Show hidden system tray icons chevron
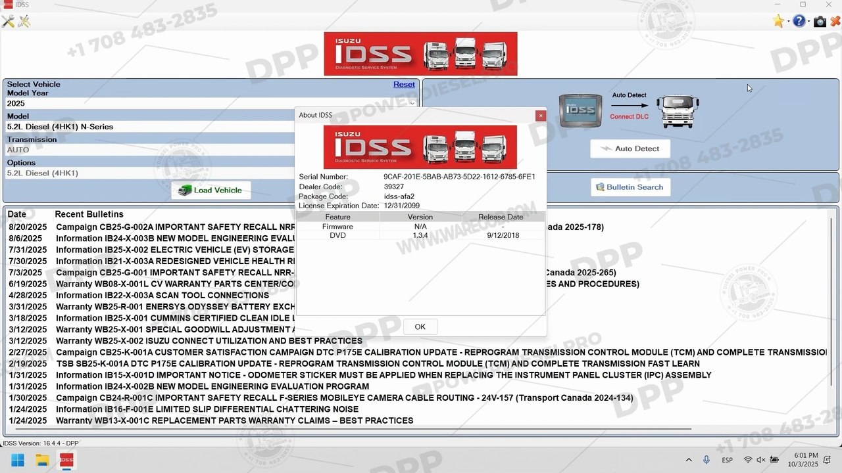Viewport: 842px width, 473px height. click(x=689, y=460)
